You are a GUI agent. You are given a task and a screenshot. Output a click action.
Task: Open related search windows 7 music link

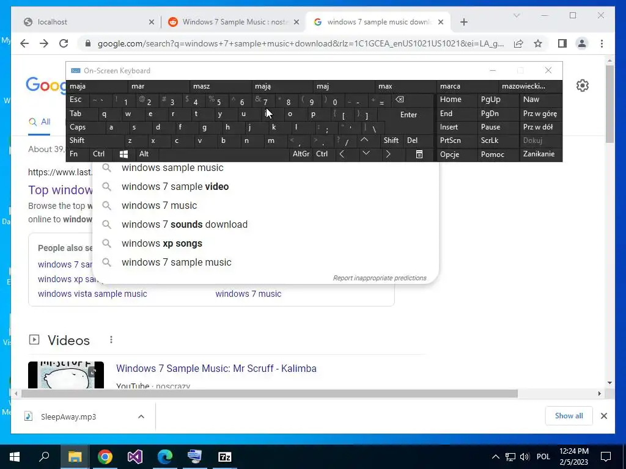coord(248,294)
